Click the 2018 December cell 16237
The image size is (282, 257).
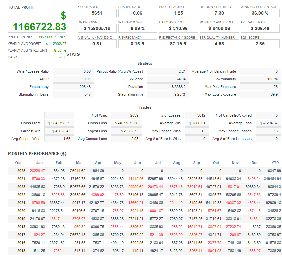(x=256, y=227)
